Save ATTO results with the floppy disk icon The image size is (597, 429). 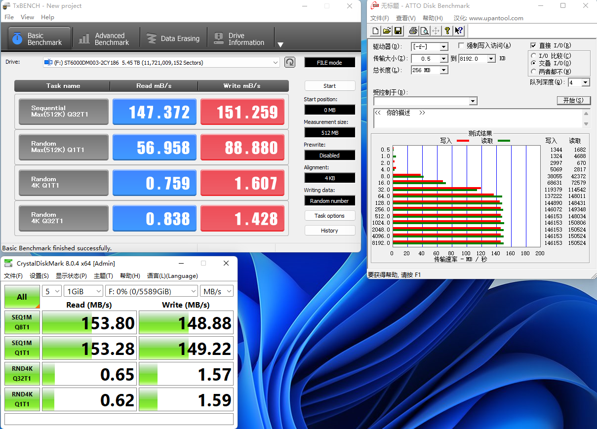click(x=398, y=31)
